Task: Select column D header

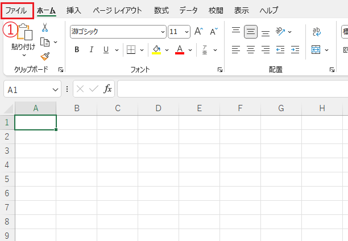Action: (158, 108)
